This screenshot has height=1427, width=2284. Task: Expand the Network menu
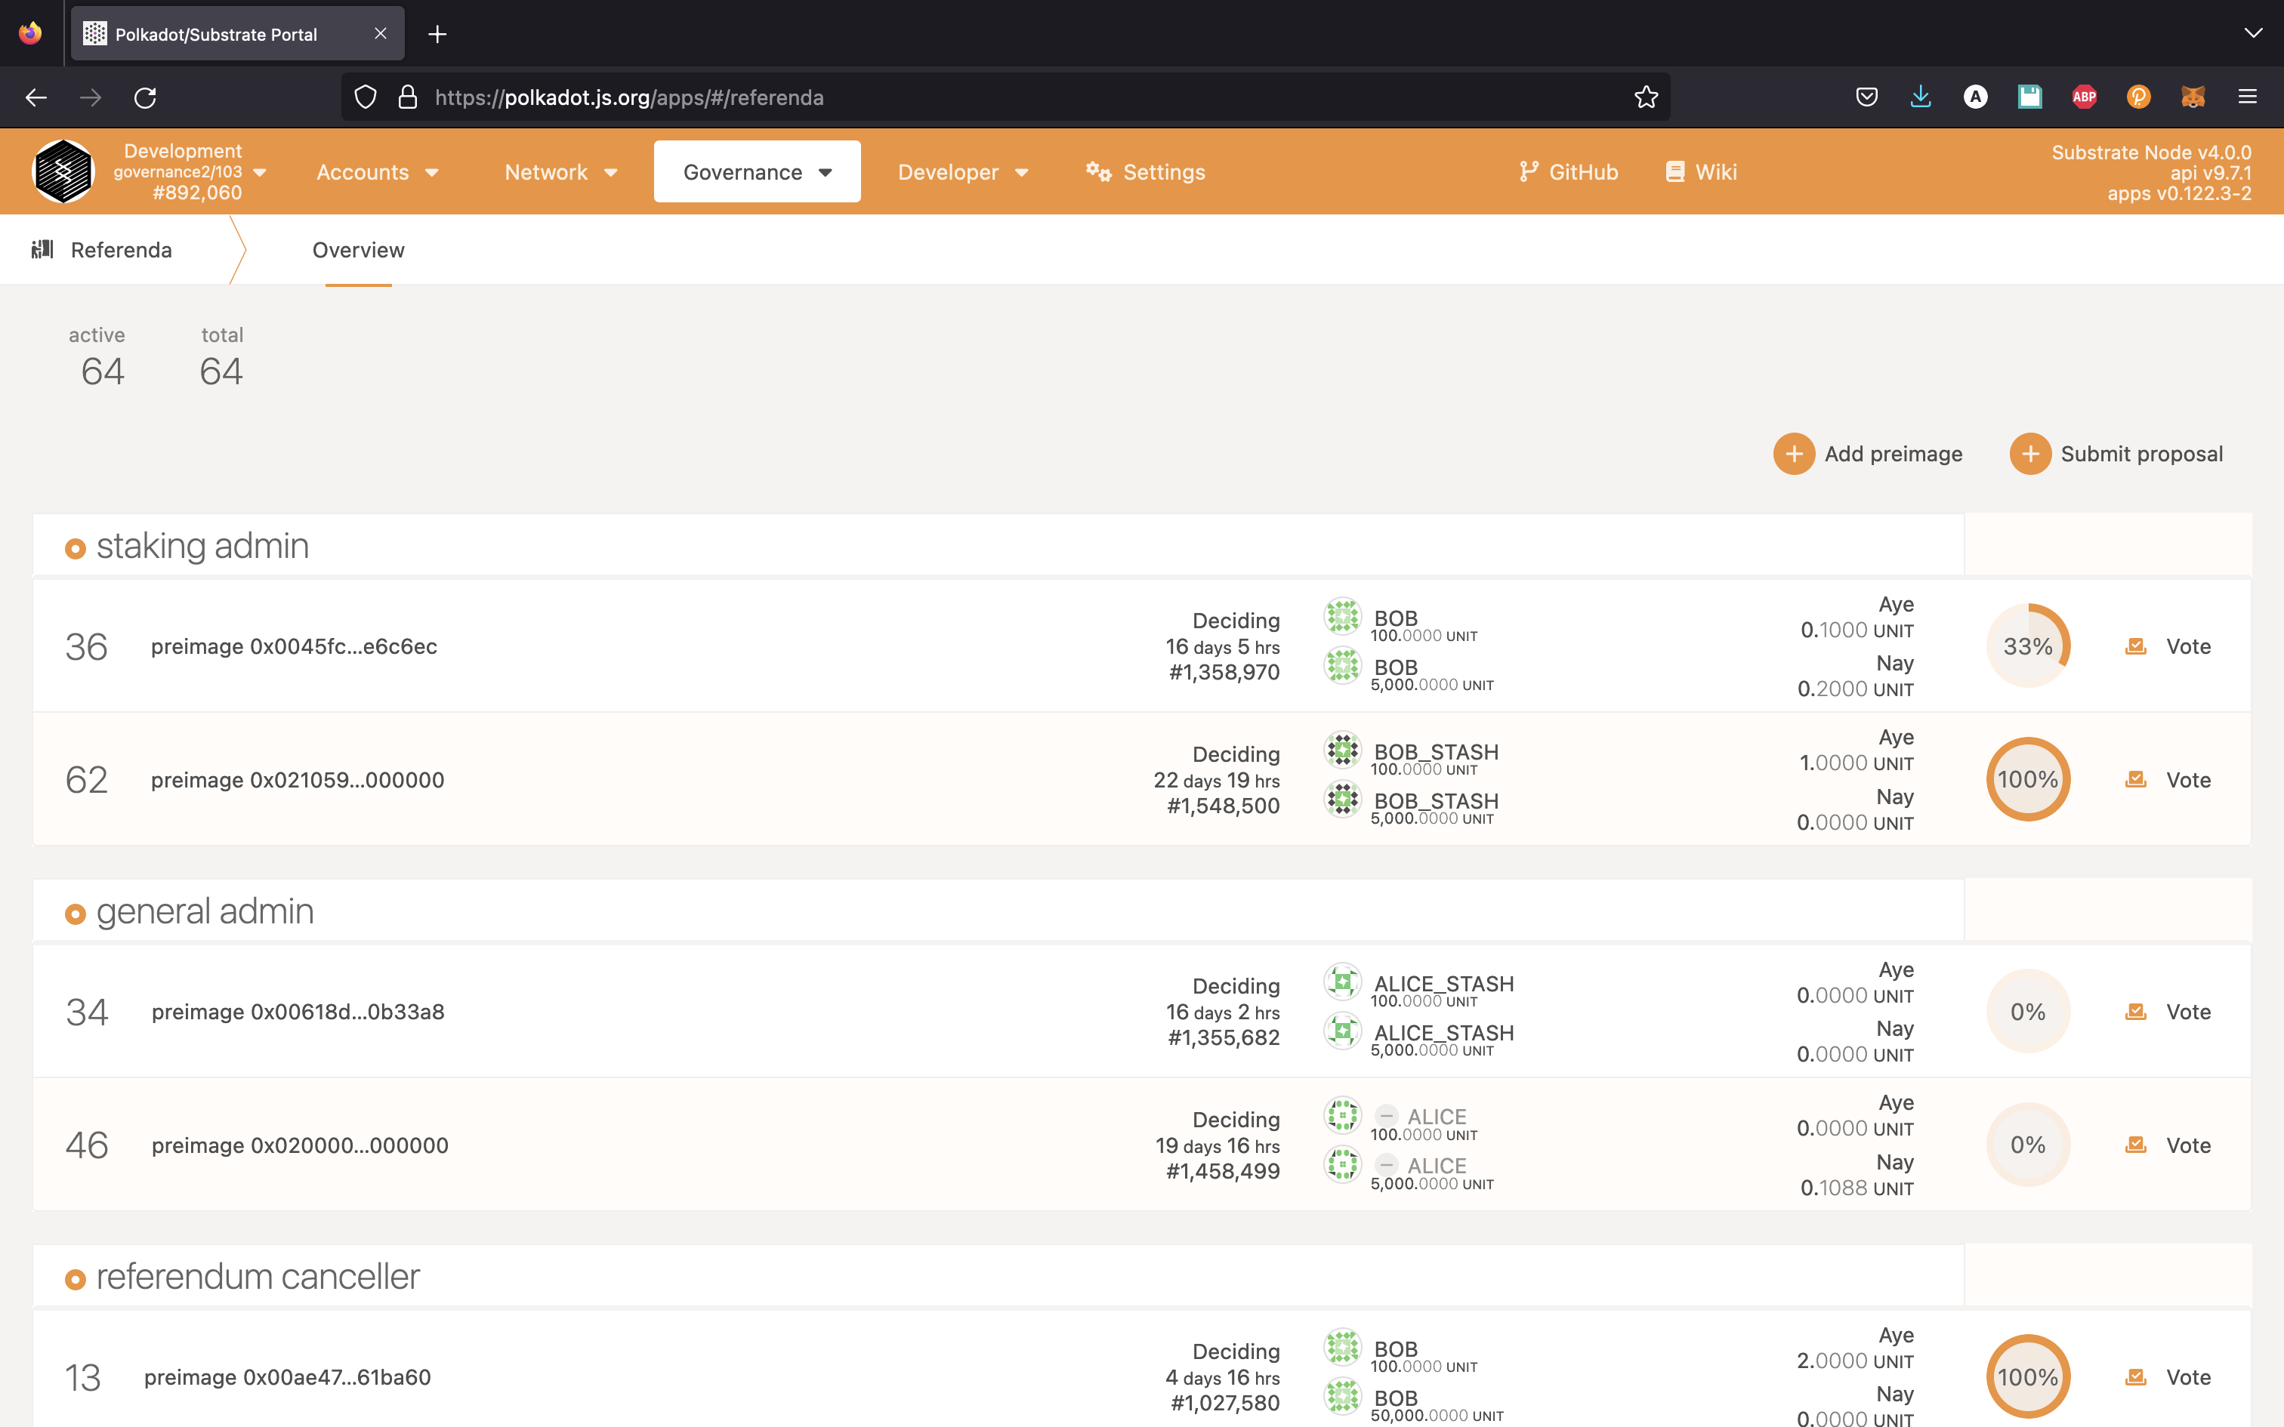tap(560, 172)
